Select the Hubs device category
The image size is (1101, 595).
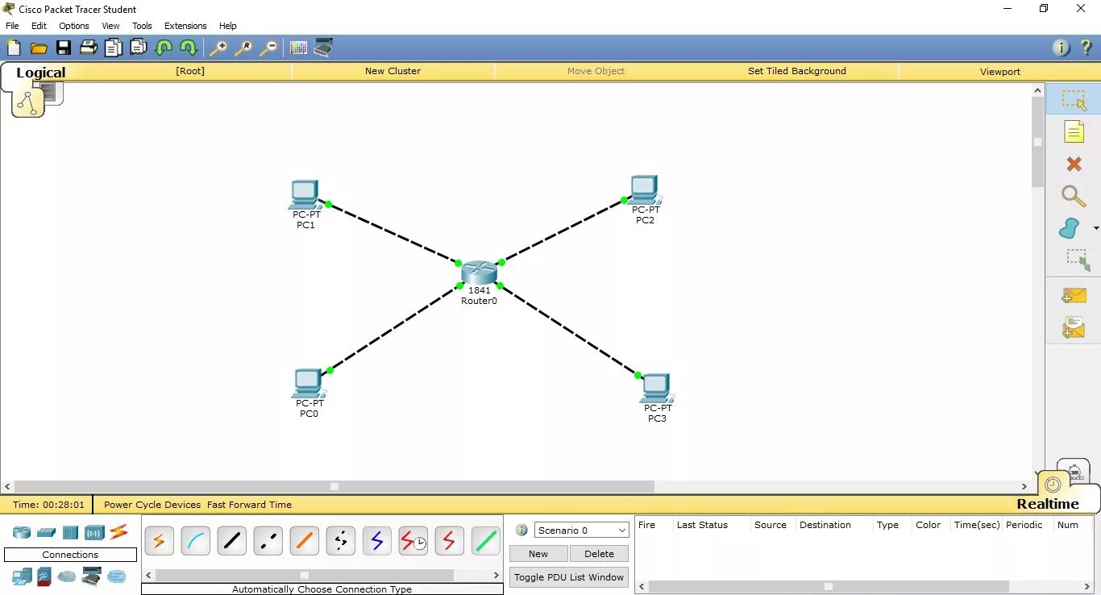70,532
